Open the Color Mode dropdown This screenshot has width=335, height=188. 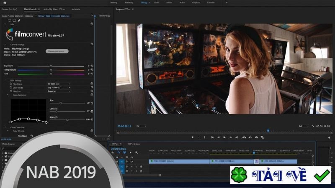coord(59,87)
